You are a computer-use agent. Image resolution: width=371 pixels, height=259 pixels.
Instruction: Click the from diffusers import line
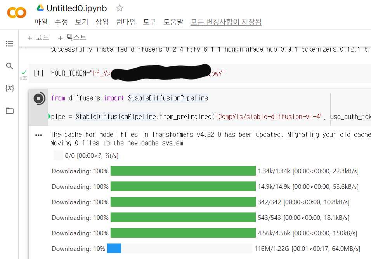point(130,98)
